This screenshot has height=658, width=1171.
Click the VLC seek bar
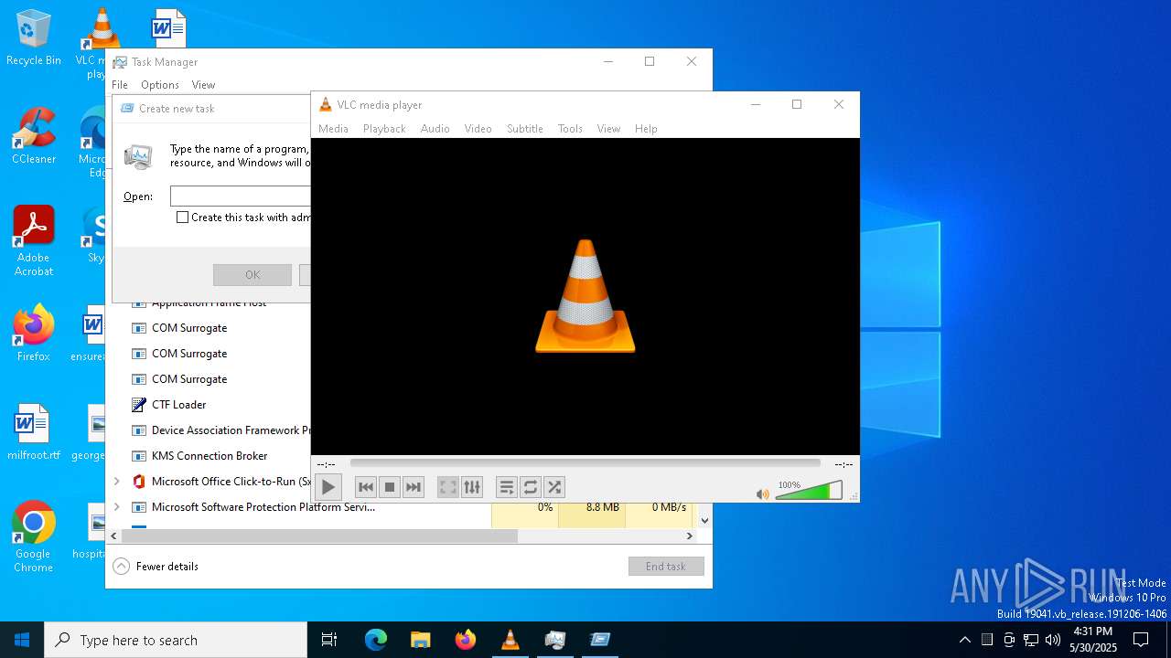coord(585,463)
